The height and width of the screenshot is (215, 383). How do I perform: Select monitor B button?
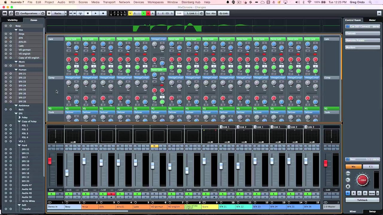point(353,193)
